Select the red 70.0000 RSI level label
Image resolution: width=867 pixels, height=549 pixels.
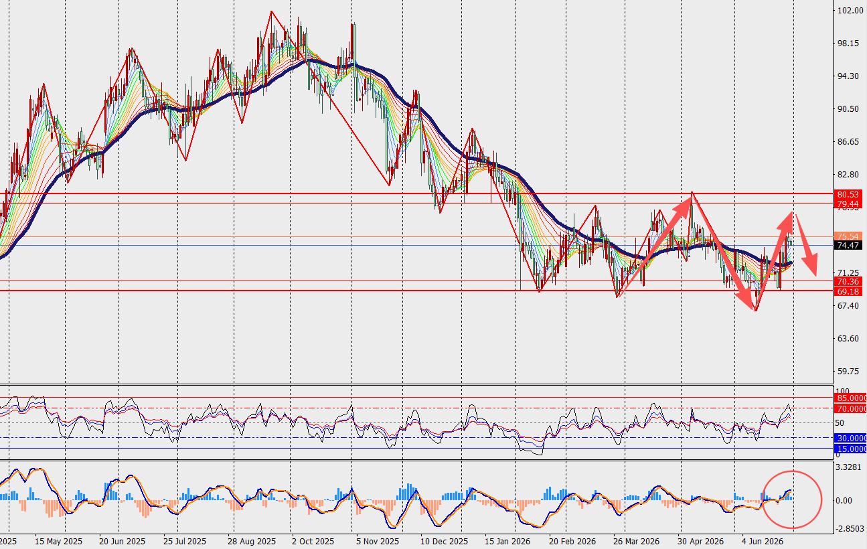click(x=850, y=408)
